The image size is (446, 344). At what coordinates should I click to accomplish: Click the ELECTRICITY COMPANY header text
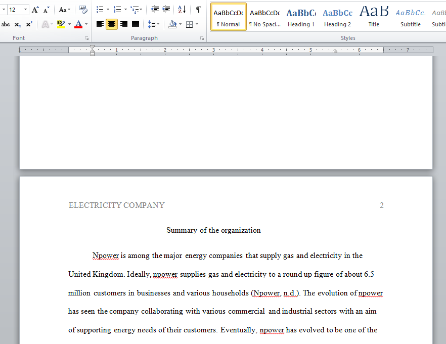click(117, 205)
